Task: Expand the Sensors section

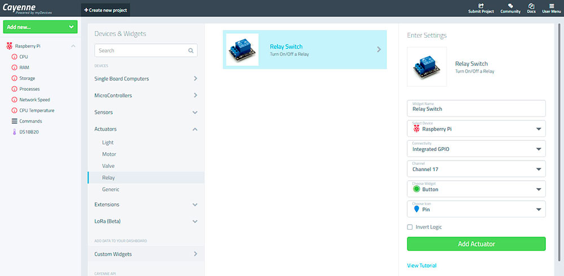Action: (x=146, y=113)
